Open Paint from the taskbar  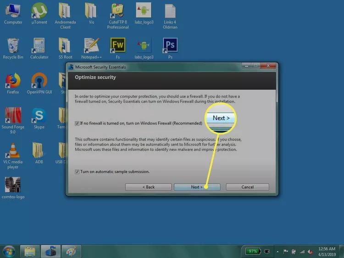(71, 251)
